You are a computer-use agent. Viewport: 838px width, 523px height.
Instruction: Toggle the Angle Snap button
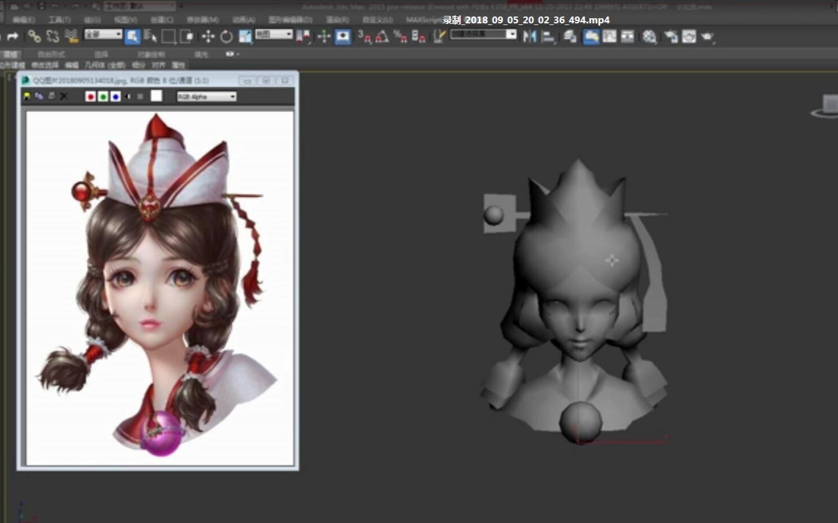pos(382,37)
